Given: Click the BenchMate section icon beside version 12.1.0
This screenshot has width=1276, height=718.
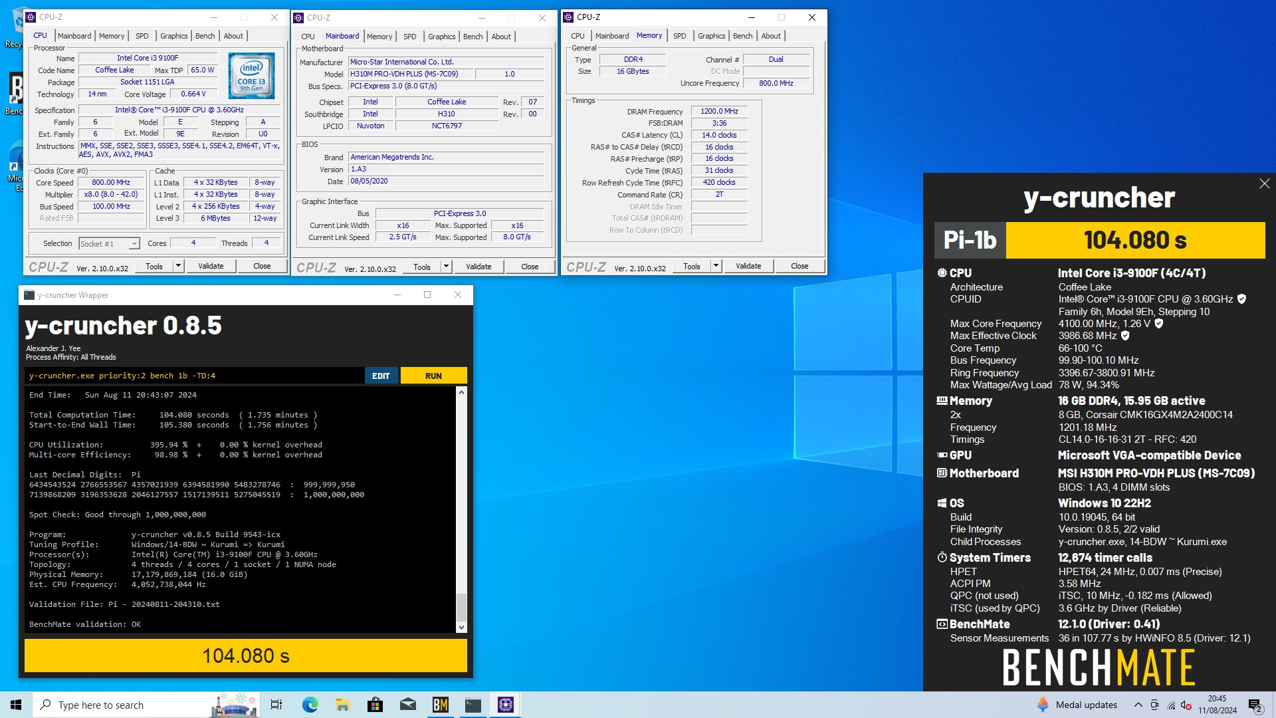Looking at the screenshot, I should (x=942, y=624).
